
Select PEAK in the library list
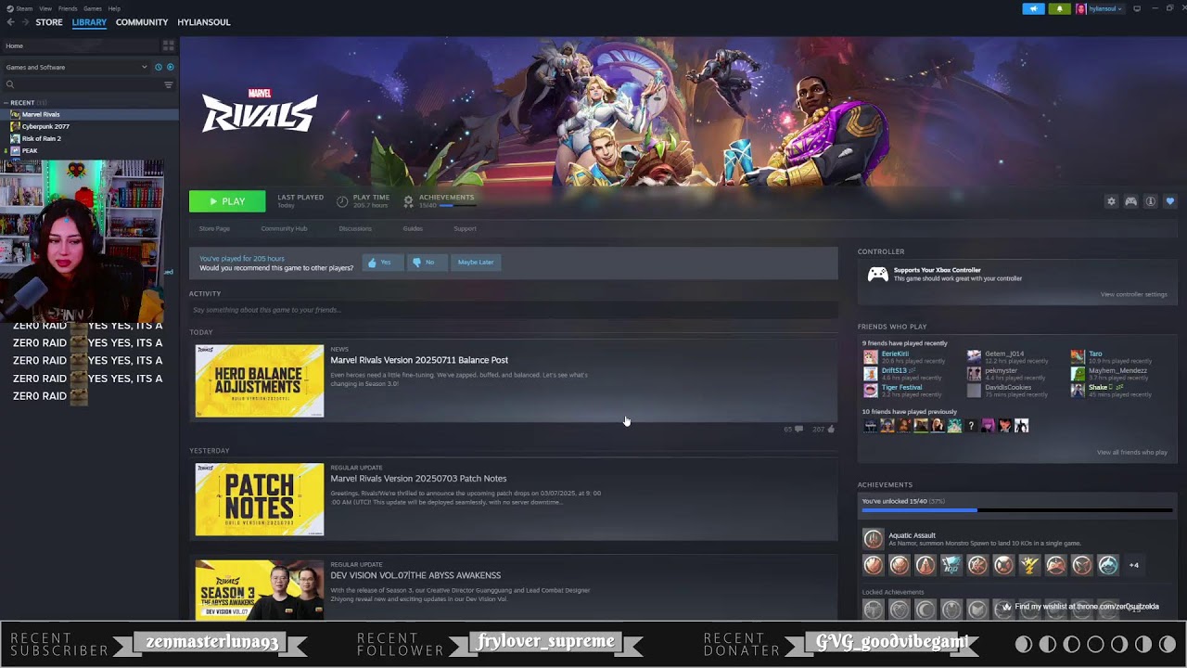[x=30, y=150]
